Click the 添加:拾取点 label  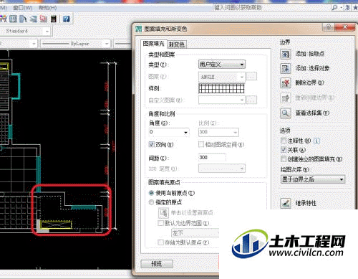(x=310, y=54)
